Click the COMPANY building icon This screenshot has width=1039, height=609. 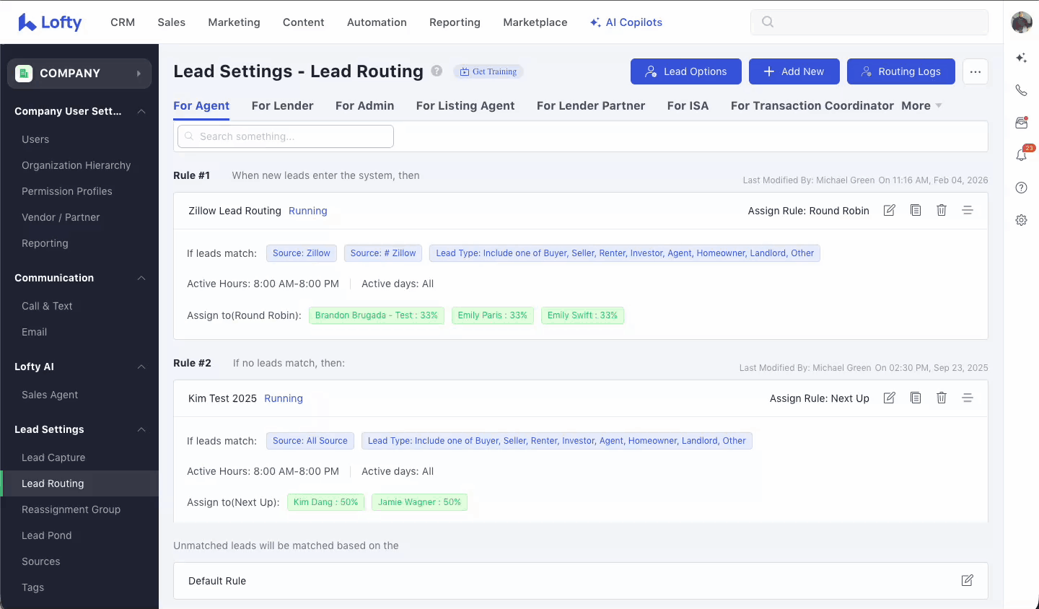(x=24, y=73)
